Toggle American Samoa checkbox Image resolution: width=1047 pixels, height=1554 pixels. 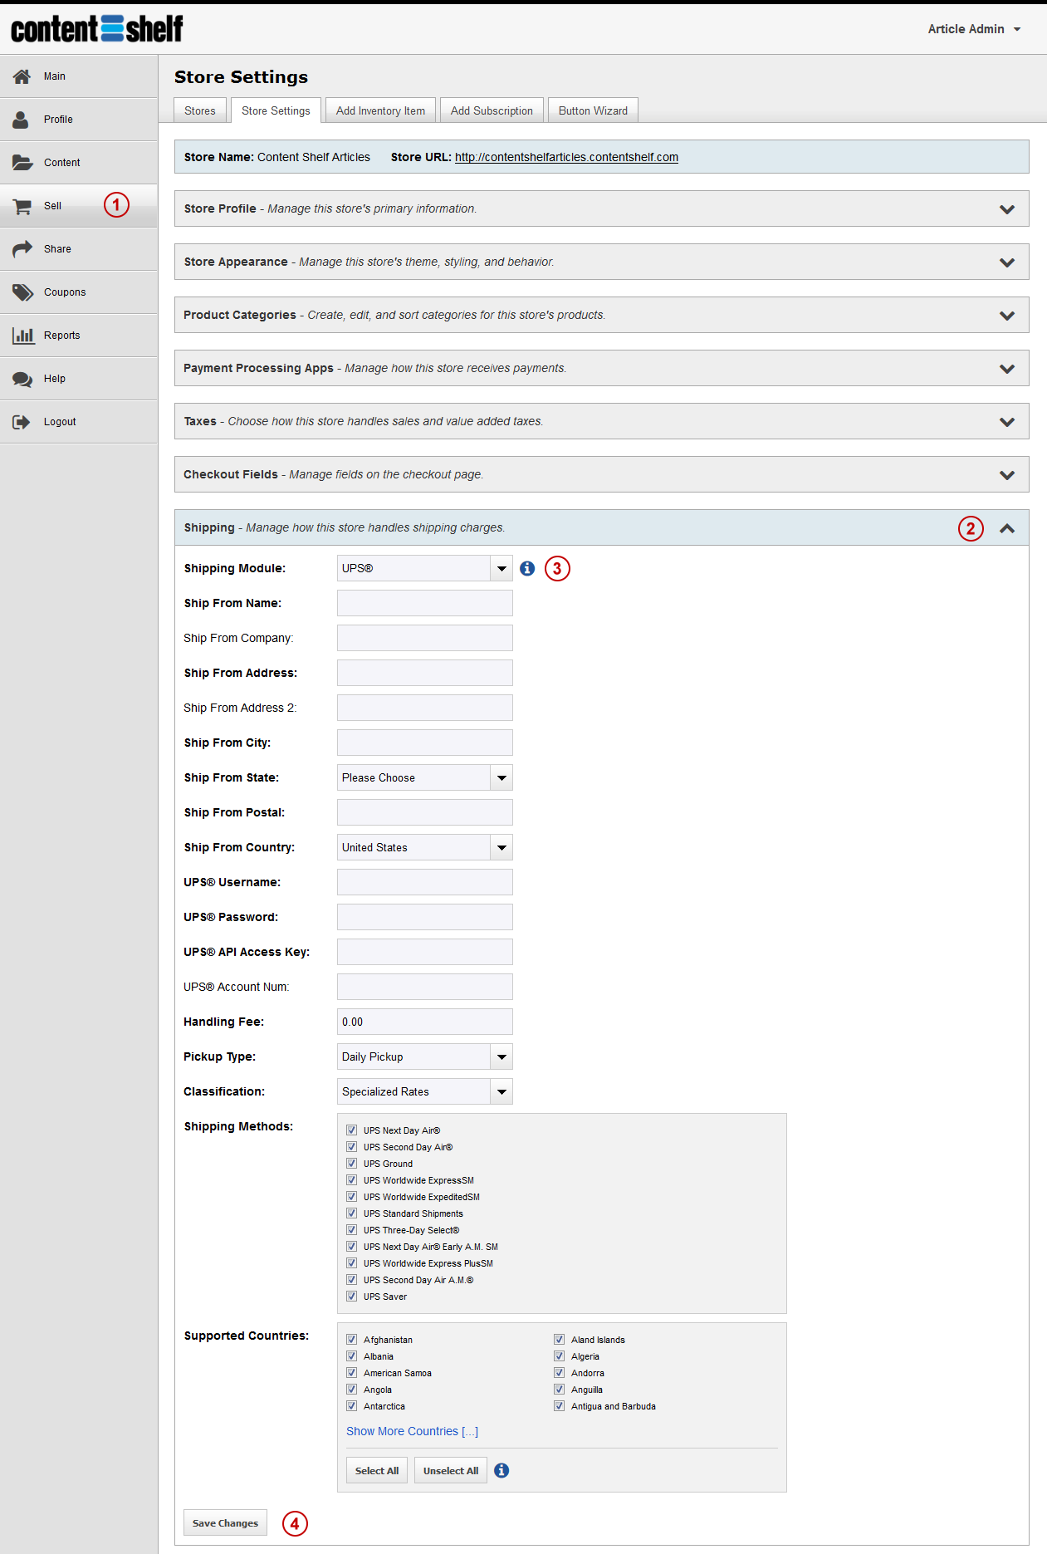tap(352, 1373)
